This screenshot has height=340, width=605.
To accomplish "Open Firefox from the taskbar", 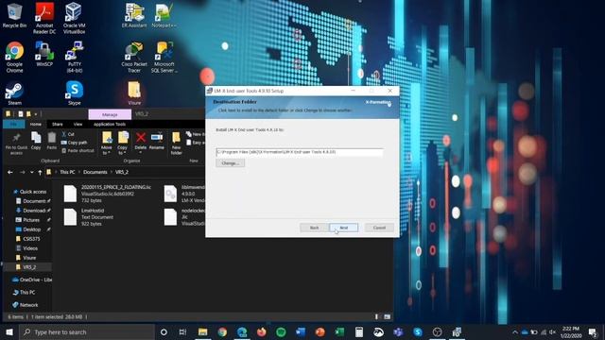I will tap(262, 332).
